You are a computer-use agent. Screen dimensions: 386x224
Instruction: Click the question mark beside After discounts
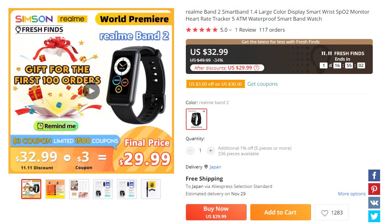click(x=256, y=68)
